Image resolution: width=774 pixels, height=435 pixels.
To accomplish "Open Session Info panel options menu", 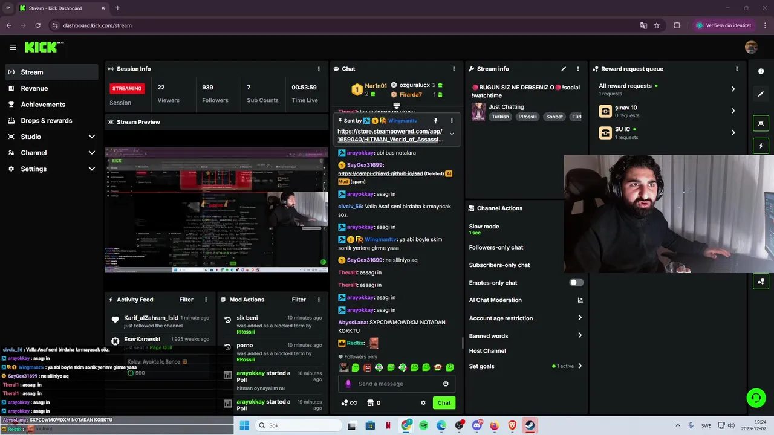I will pos(319,69).
